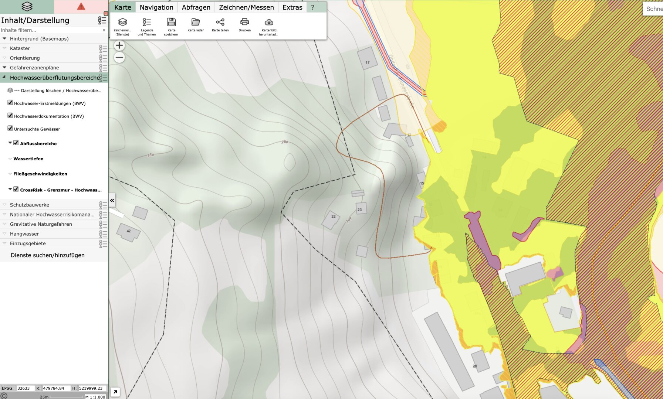Download map image via Kartenbild herunterladen

[269, 23]
